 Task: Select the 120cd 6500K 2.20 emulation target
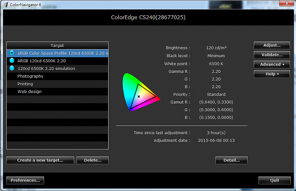58,68
